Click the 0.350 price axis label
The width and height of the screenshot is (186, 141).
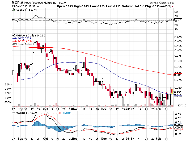click(178, 61)
